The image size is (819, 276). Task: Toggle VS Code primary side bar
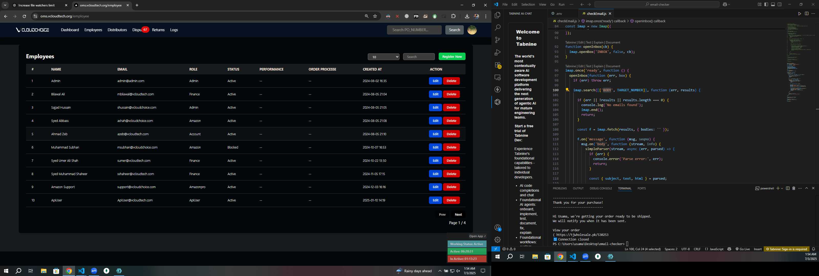(766, 4)
